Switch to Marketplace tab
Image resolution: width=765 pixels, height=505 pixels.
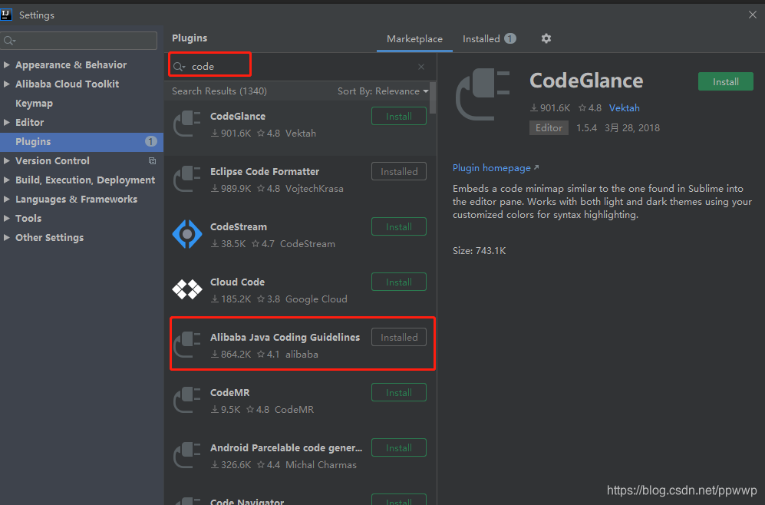pyautogui.click(x=414, y=39)
